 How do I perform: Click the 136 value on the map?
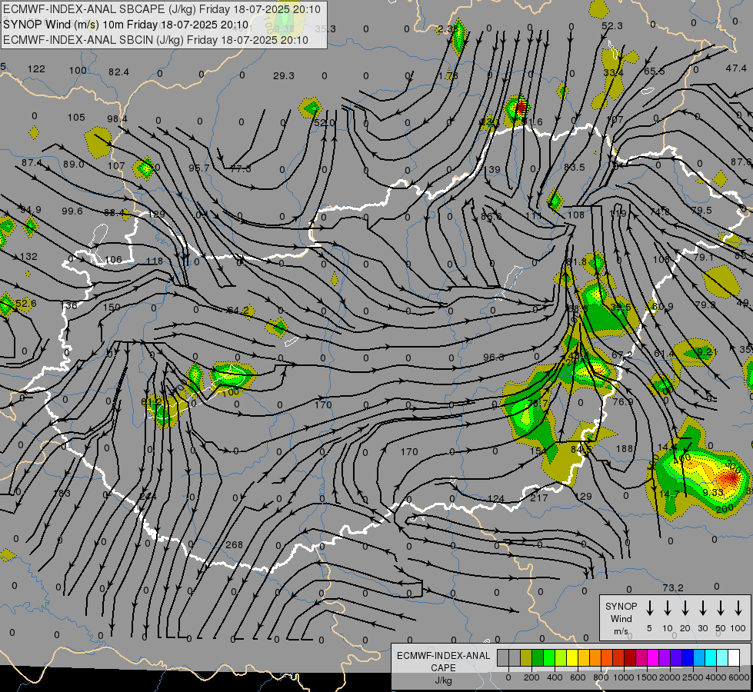point(68,305)
